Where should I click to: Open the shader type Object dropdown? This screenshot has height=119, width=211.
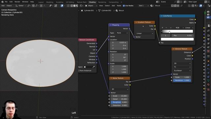tap(91, 6)
